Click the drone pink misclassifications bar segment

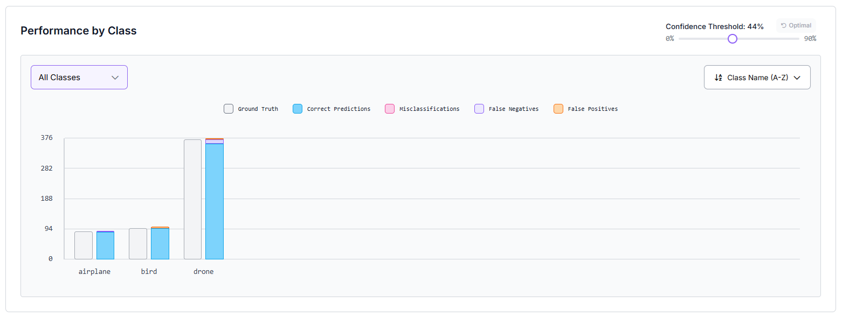click(x=215, y=142)
